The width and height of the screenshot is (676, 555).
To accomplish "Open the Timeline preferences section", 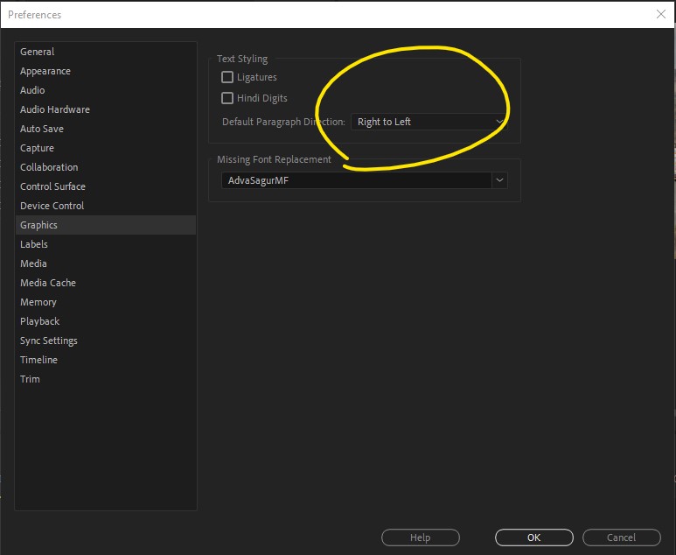I will (39, 360).
